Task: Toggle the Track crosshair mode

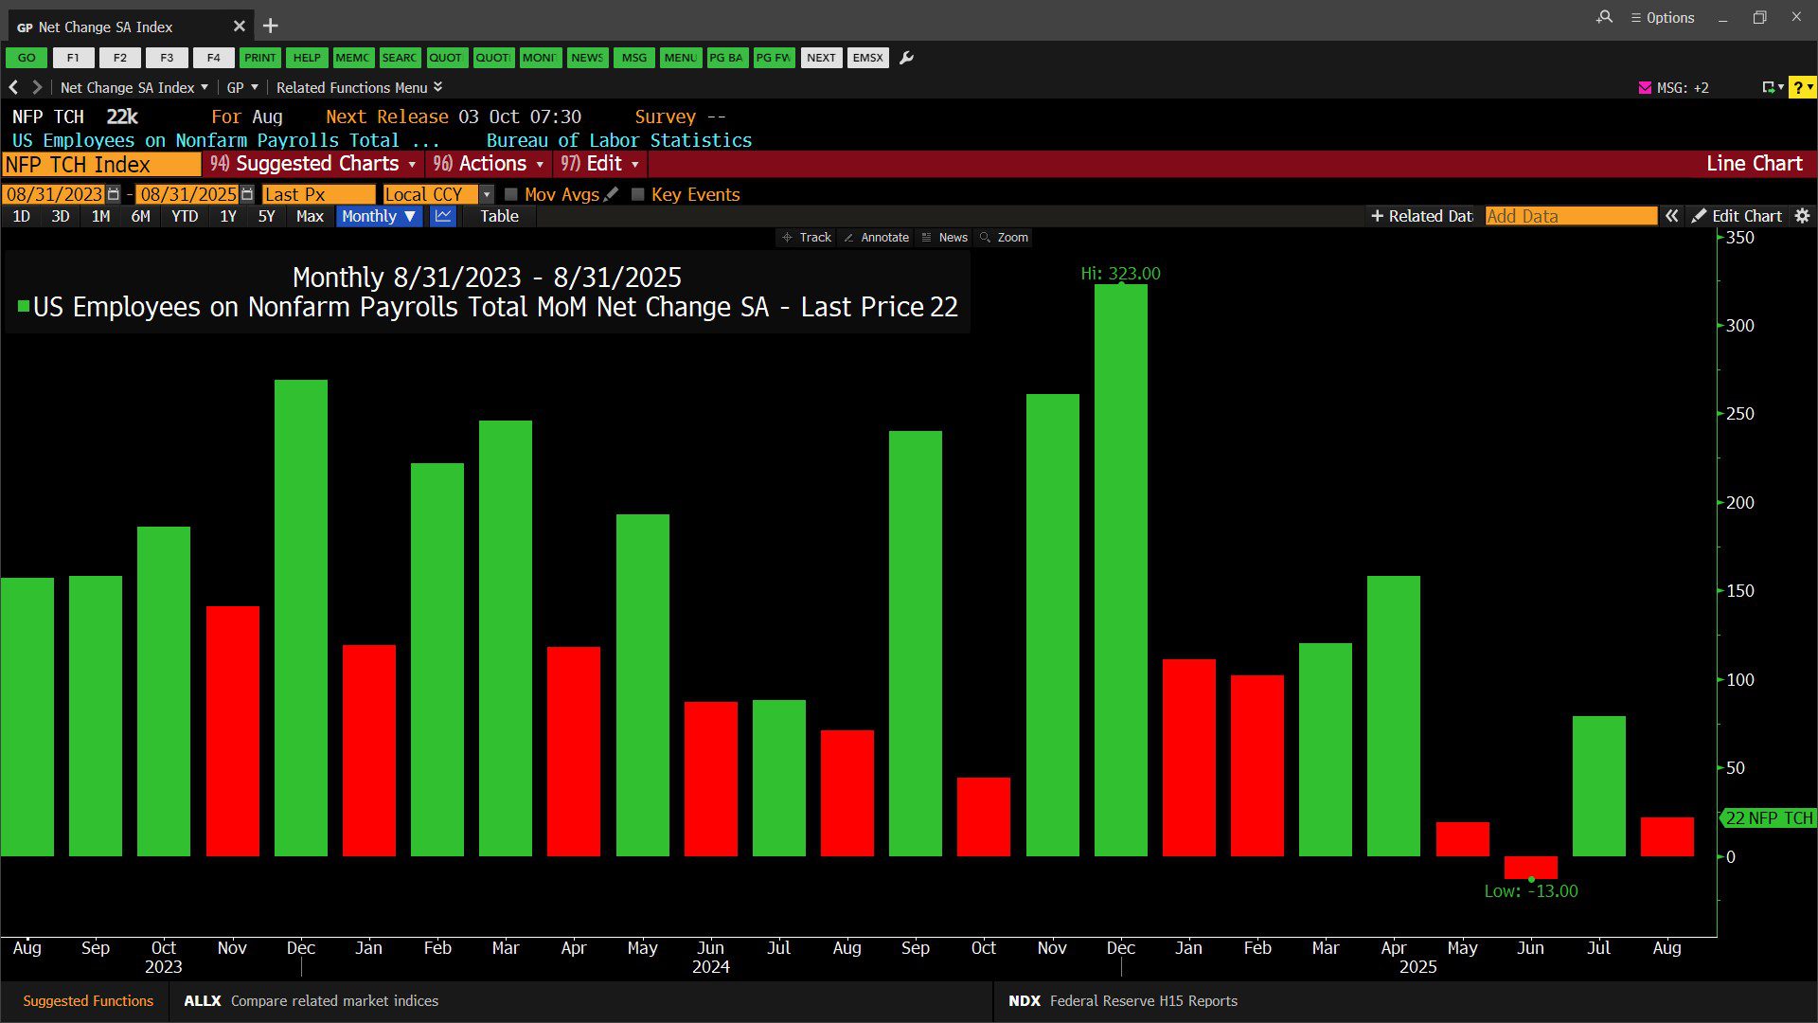Action: point(806,238)
